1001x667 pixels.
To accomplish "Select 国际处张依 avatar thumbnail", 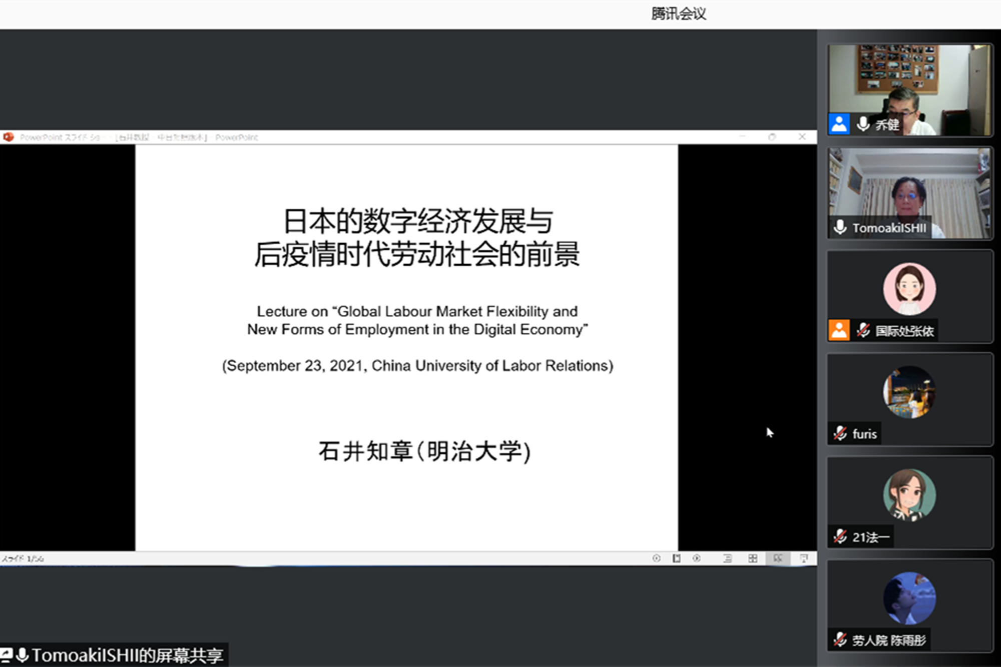I will click(x=909, y=289).
